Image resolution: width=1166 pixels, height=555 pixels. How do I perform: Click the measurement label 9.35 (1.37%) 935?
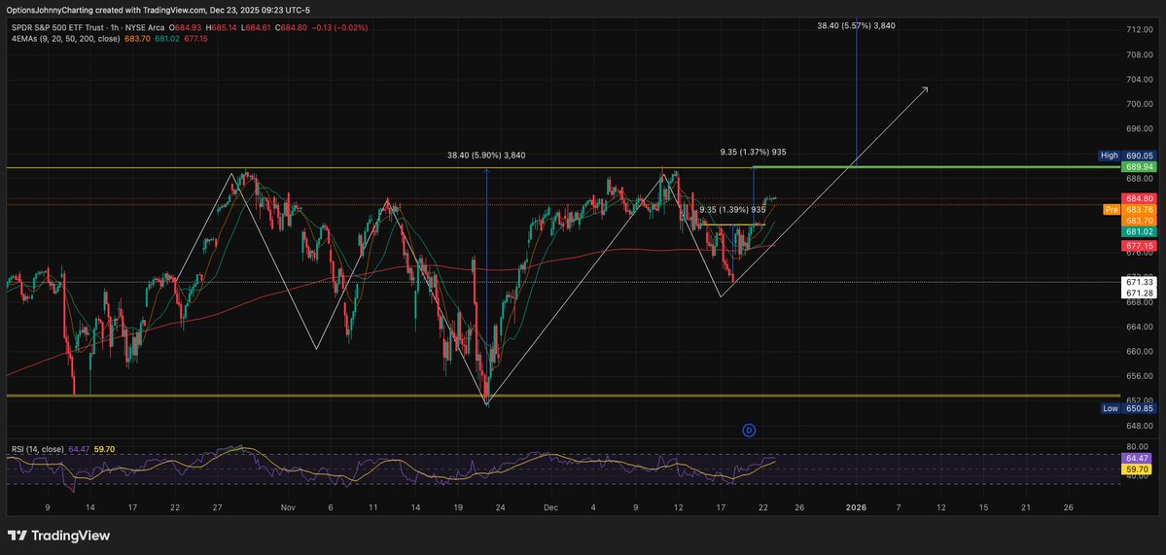click(x=754, y=152)
